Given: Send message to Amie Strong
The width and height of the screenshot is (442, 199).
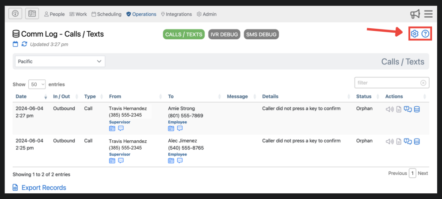Looking at the screenshot, I should point(180,128).
